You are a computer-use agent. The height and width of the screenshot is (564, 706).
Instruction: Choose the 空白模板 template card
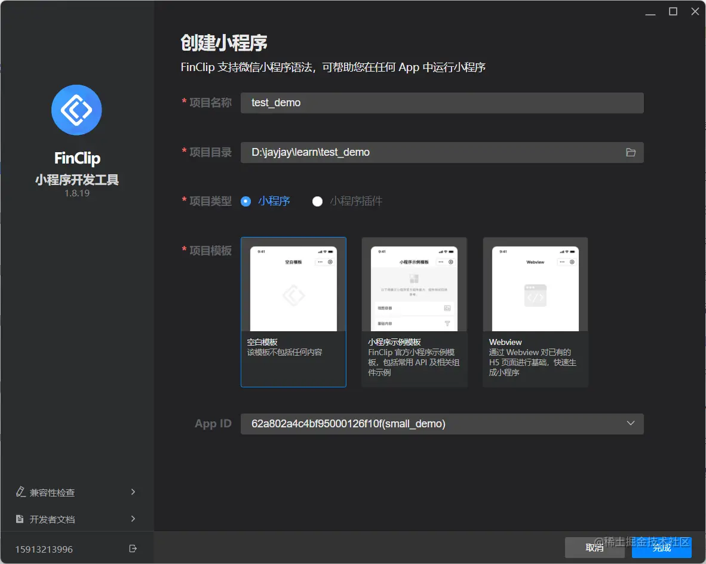[293, 312]
